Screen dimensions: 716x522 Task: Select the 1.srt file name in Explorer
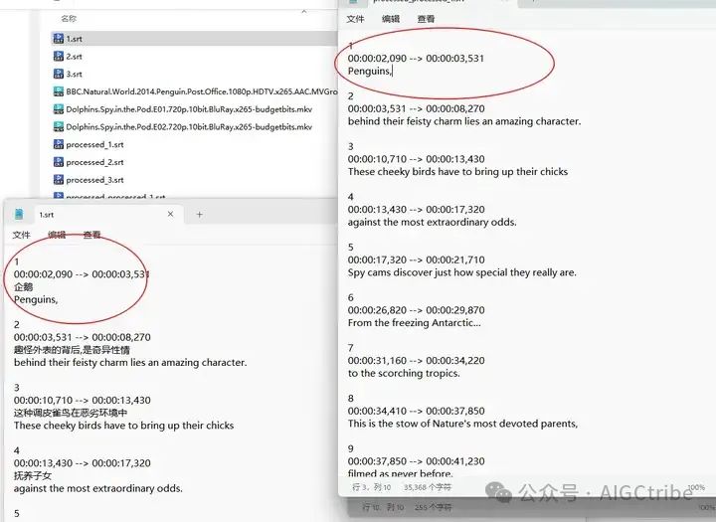pyautogui.click(x=74, y=39)
